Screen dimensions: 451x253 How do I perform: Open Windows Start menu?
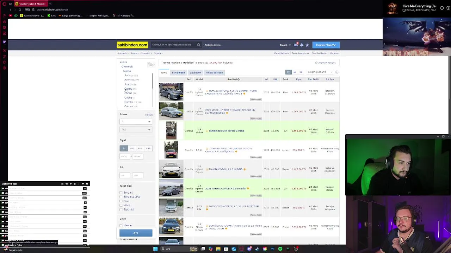click(155, 249)
